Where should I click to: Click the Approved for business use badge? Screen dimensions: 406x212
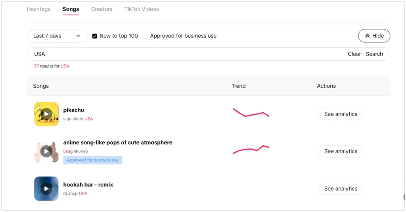pyautogui.click(x=93, y=160)
